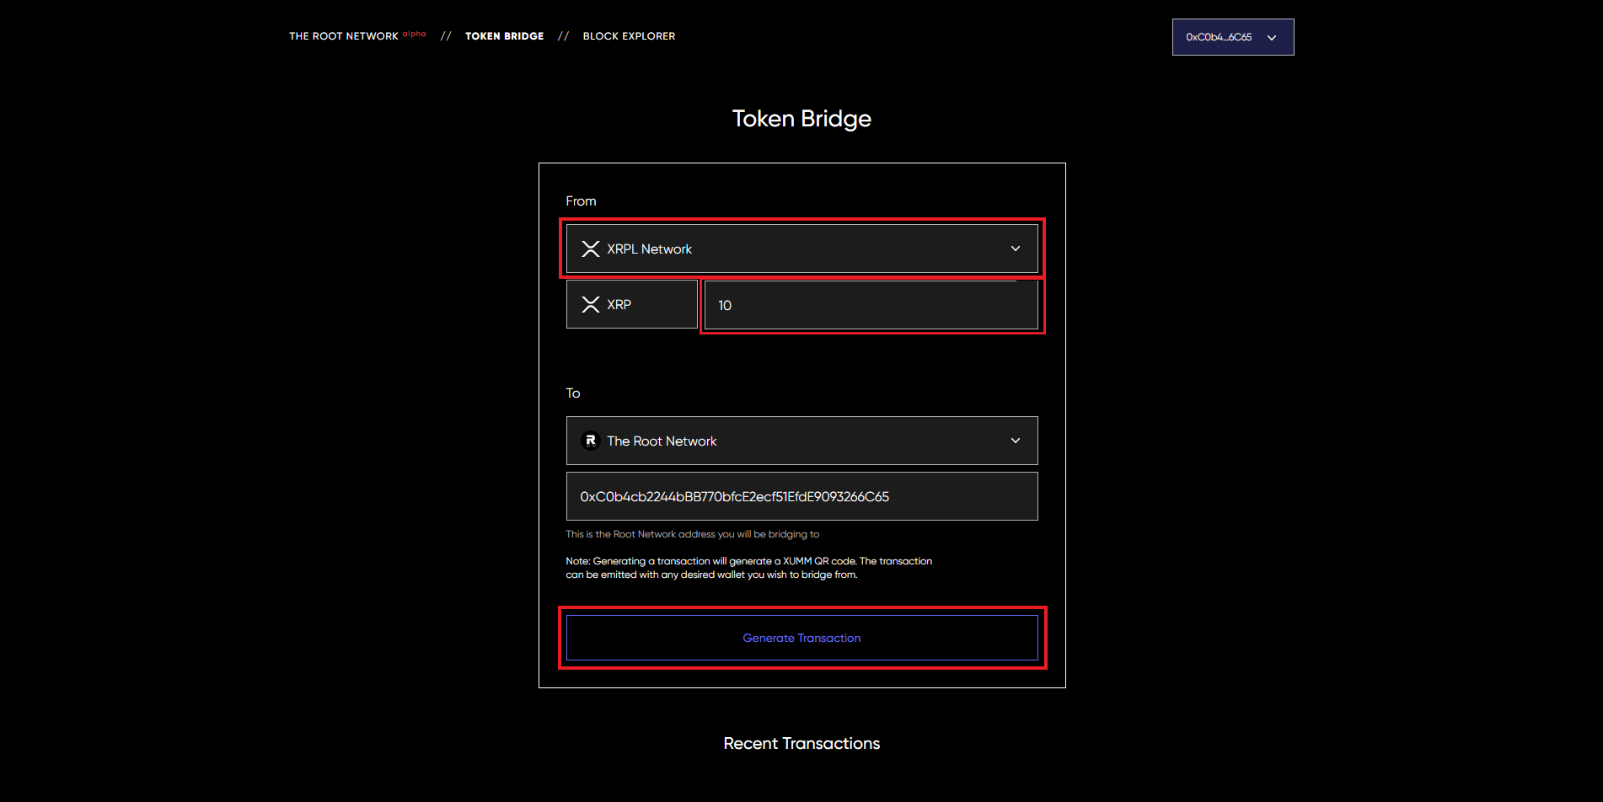Expand the To network chevron arrow
The image size is (1603, 802).
click(x=1015, y=441)
